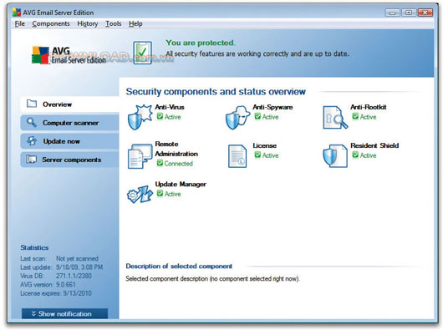Select the License component label
Viewport: 443px width, 330px height.
tap(265, 145)
